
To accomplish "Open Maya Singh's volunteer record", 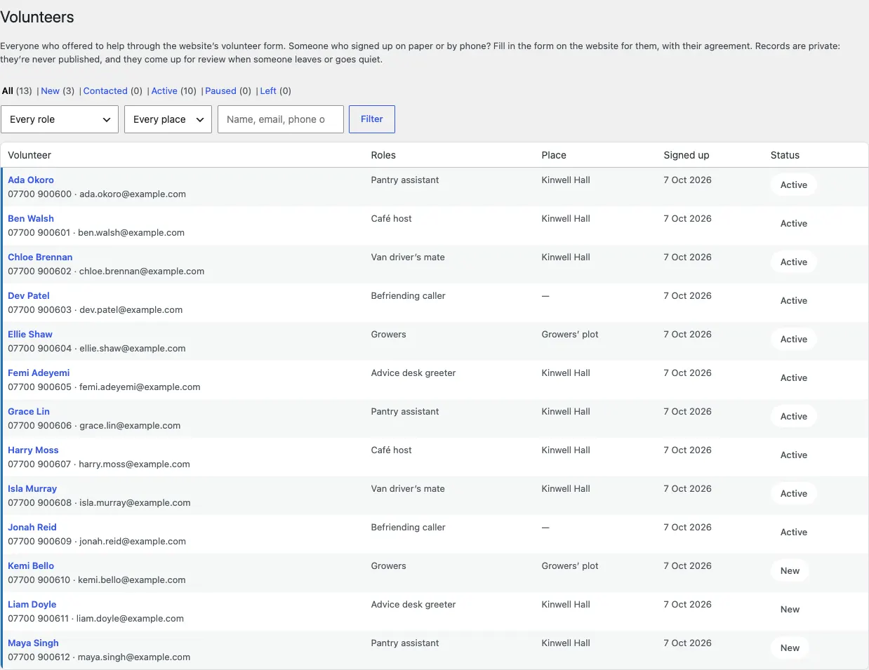I will (x=33, y=643).
